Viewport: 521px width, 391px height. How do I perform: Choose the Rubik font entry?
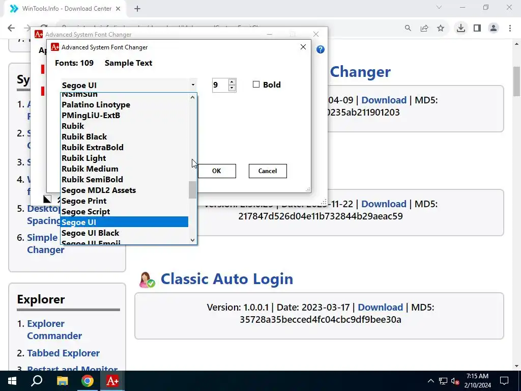tap(124, 126)
